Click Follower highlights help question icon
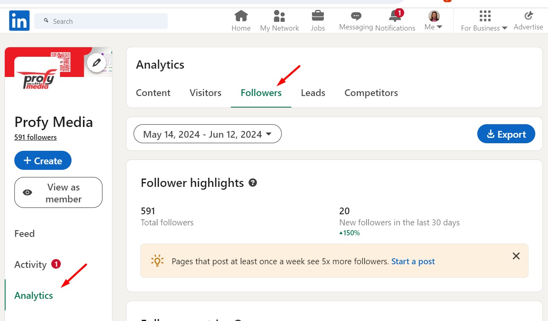 click(252, 183)
